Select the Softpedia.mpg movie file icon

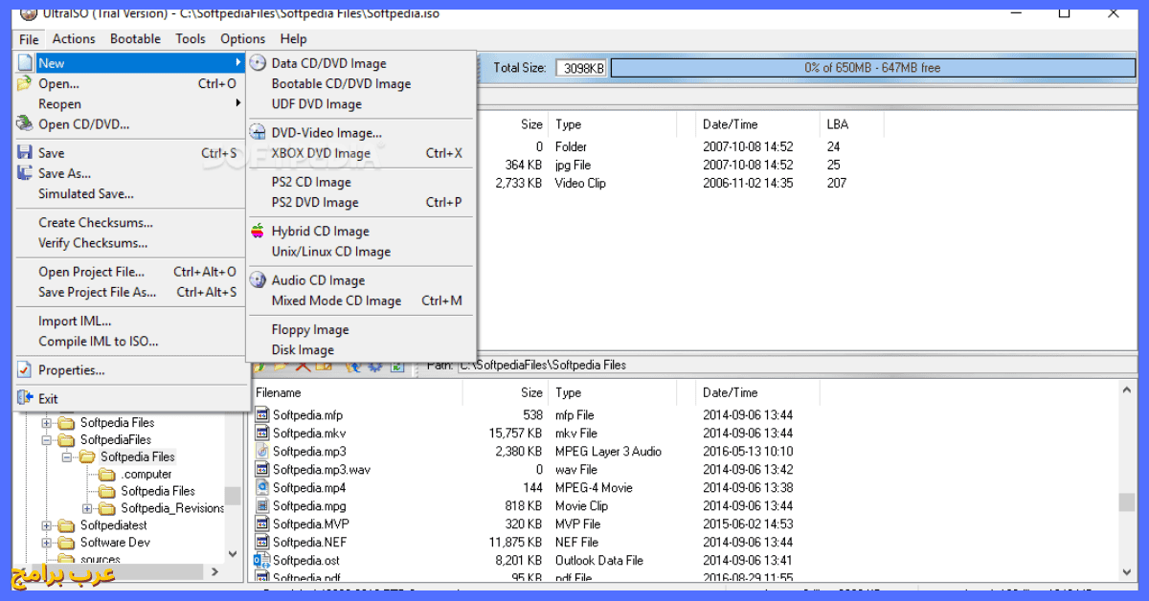262,505
